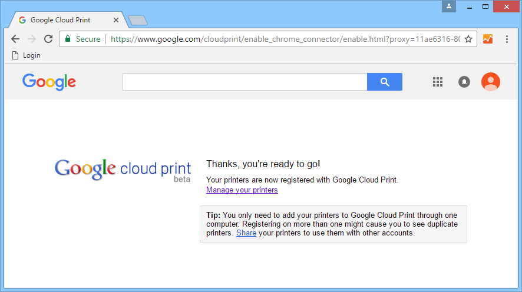Reload the page with the refresh icon
This screenshot has height=292, width=522.
[48, 39]
